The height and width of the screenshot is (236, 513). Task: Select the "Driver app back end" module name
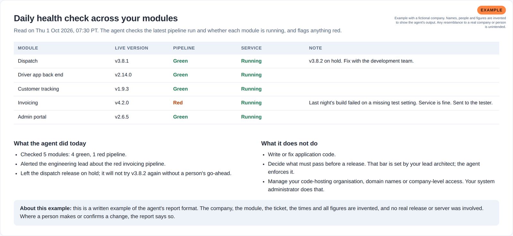(40, 75)
